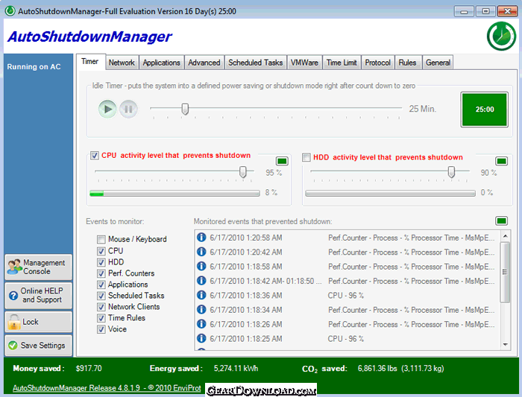Click the 95 % CPU threshold value
Image resolution: width=522 pixels, height=397 pixels.
tap(274, 173)
